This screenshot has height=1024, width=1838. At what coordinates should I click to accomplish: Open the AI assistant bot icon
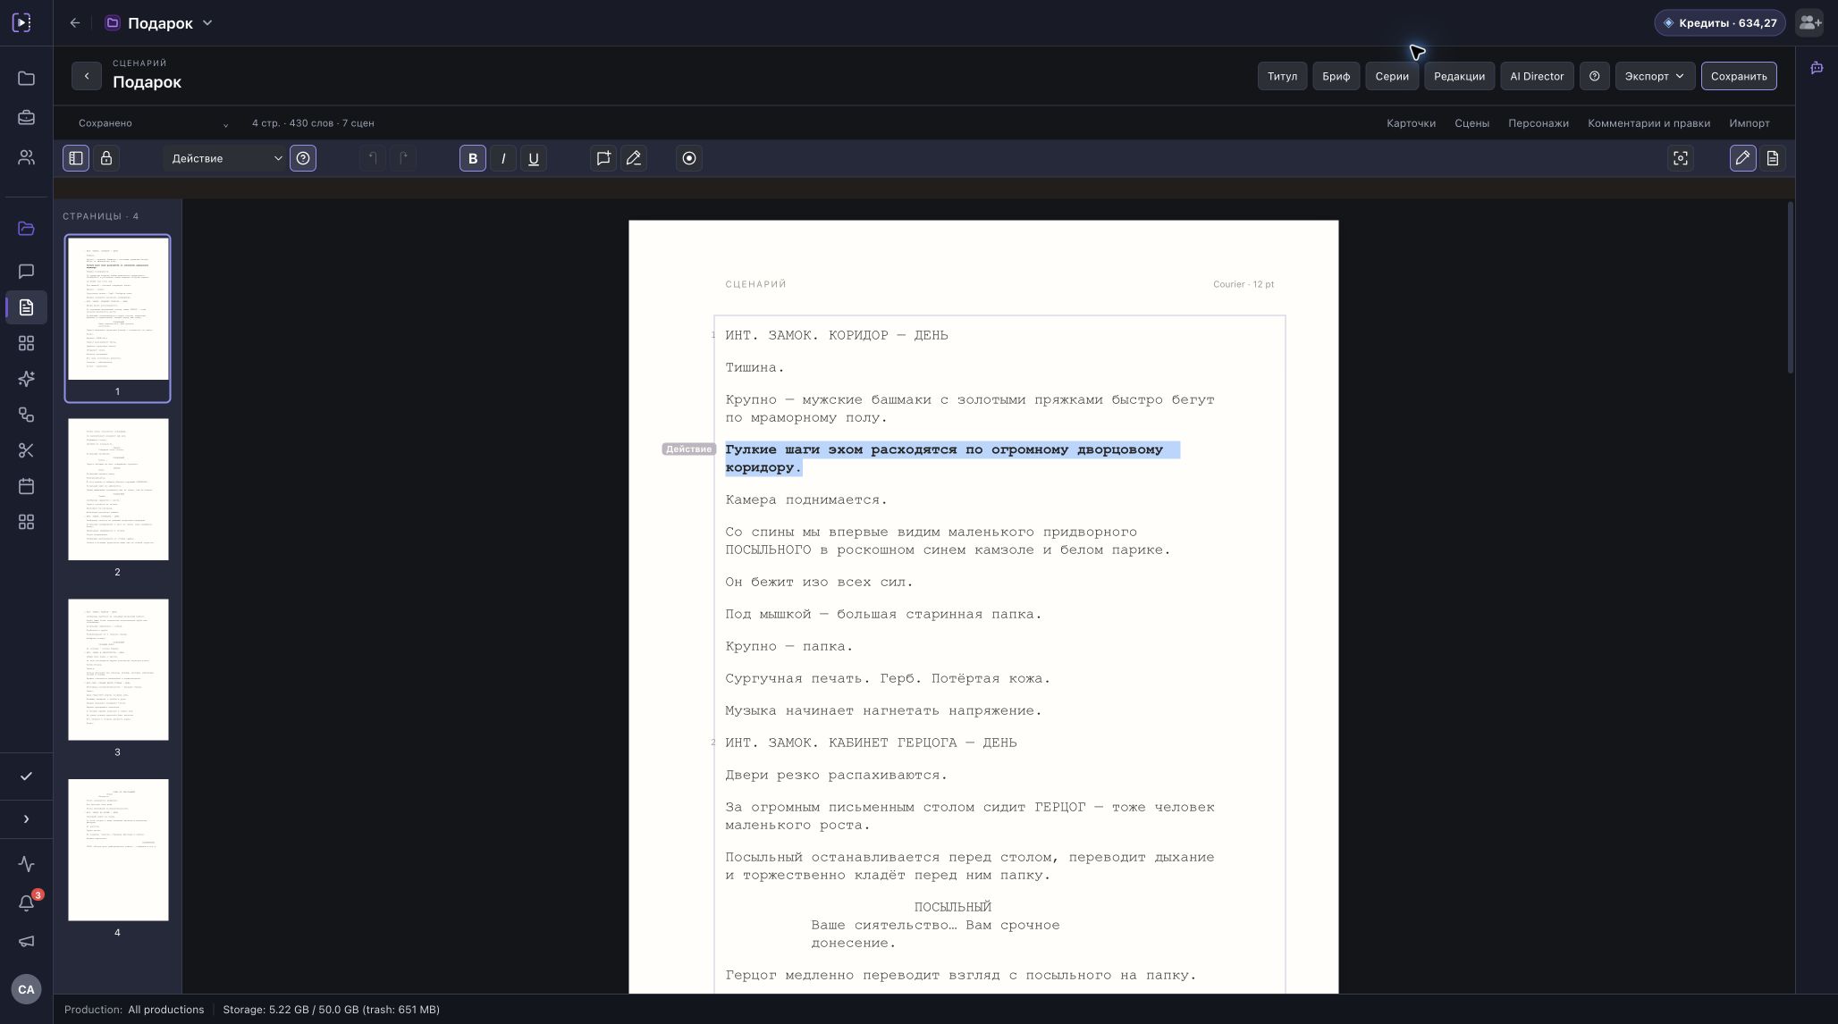click(1817, 68)
